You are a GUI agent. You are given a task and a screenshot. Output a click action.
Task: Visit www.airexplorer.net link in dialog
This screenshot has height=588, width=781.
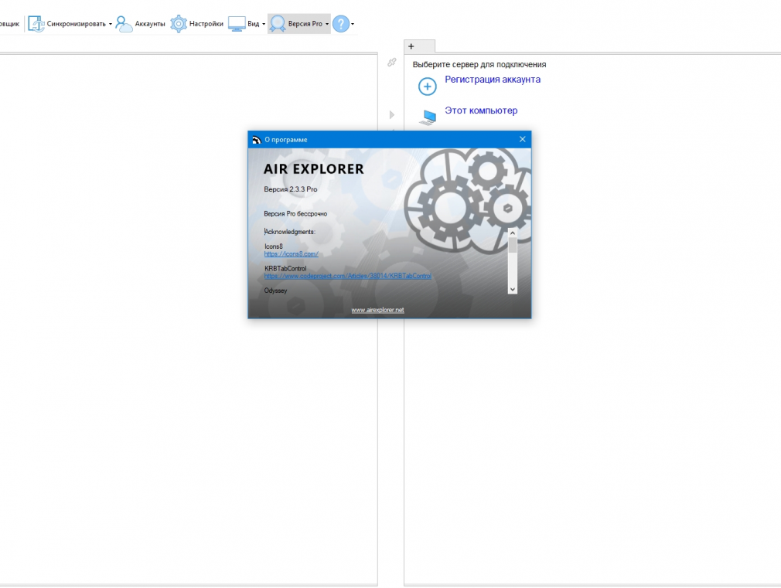click(x=377, y=310)
